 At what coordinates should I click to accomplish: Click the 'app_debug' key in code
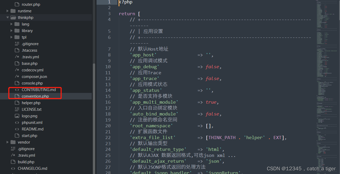pyautogui.click(x=145, y=67)
